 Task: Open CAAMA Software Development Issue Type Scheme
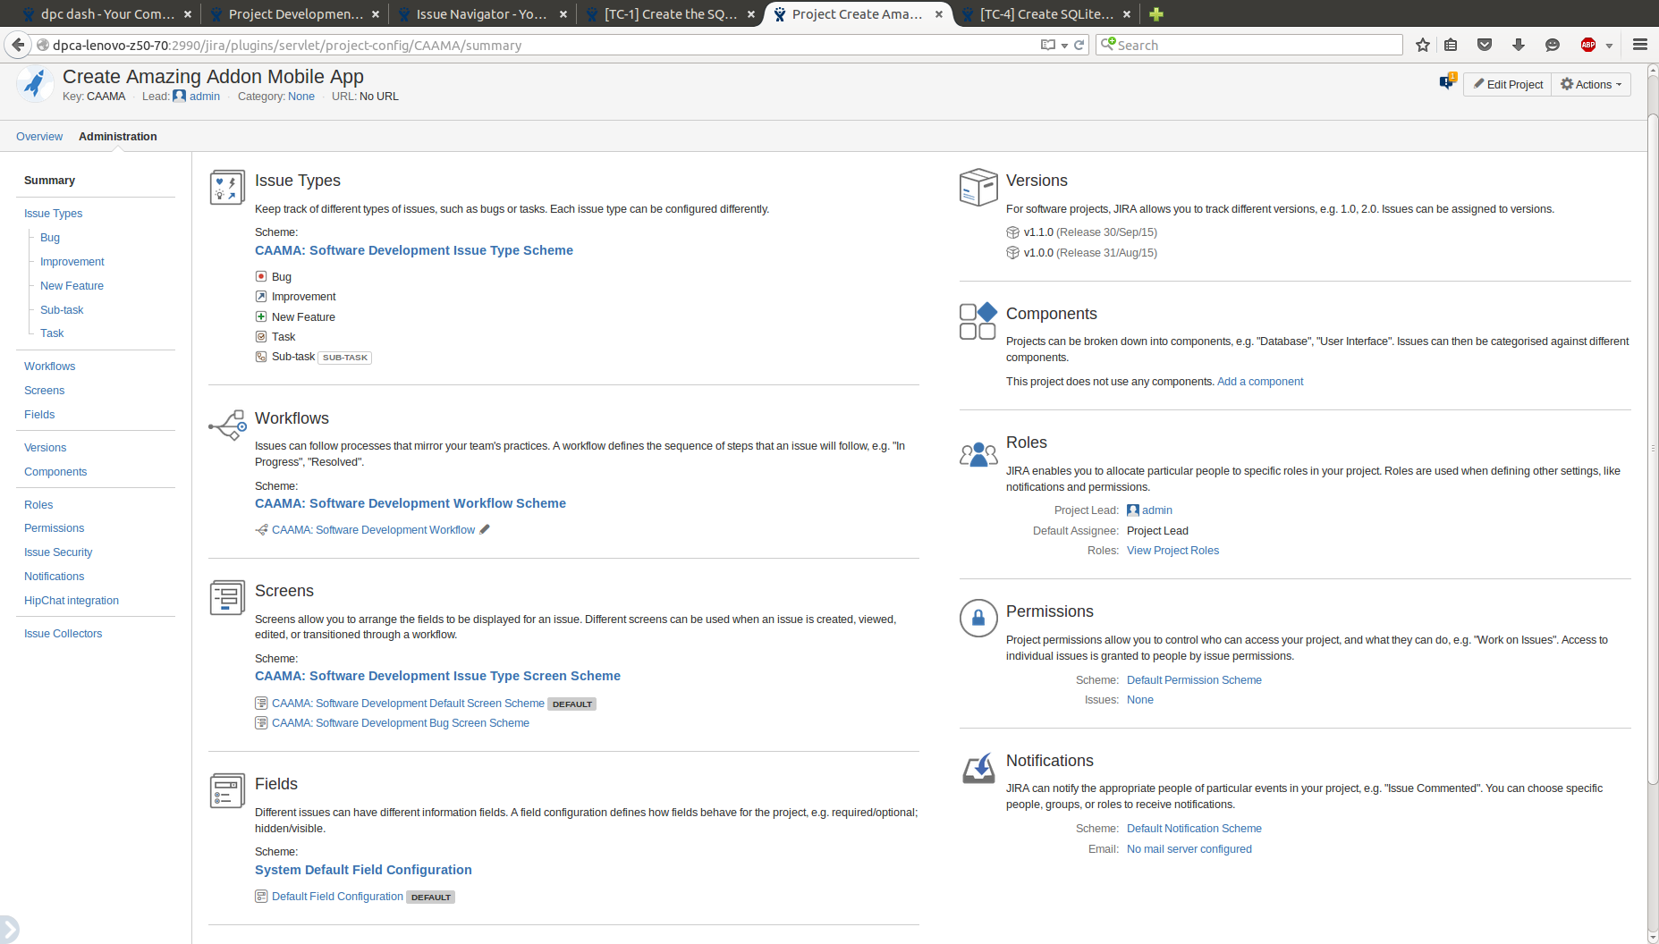click(x=414, y=250)
